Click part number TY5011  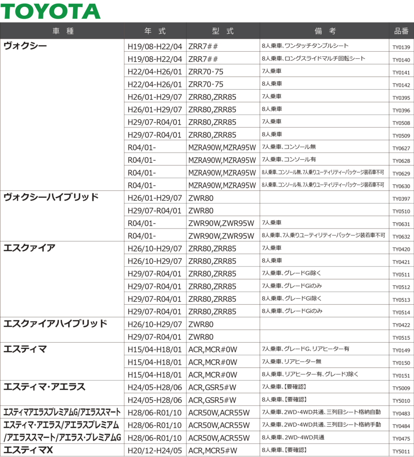(401, 451)
